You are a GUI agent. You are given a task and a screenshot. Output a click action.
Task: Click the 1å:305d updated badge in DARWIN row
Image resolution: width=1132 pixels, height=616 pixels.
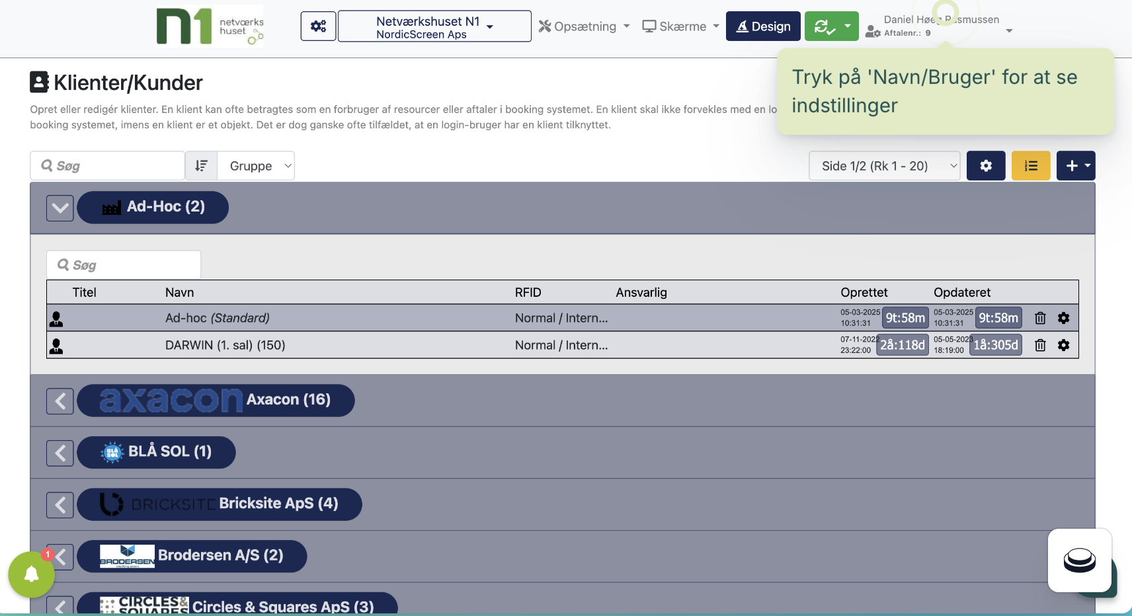pos(996,345)
